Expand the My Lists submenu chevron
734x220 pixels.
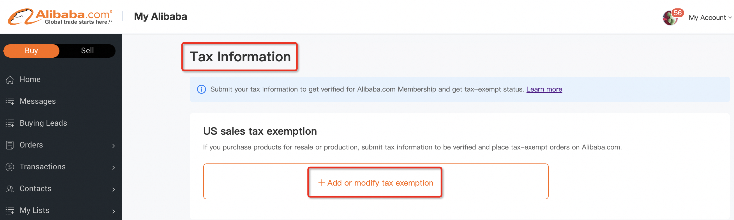pyautogui.click(x=113, y=211)
